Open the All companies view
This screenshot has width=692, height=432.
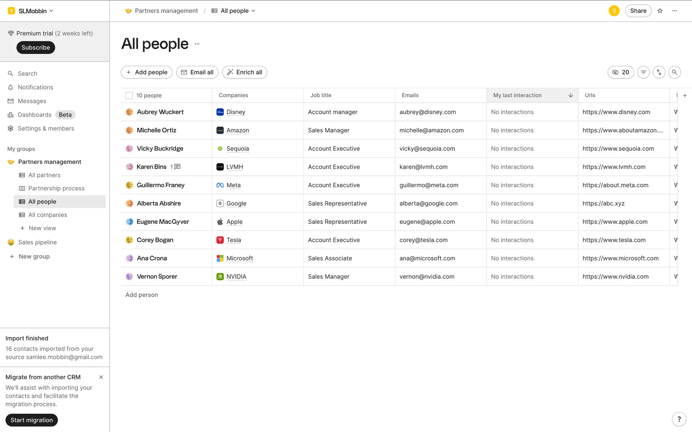click(x=48, y=215)
